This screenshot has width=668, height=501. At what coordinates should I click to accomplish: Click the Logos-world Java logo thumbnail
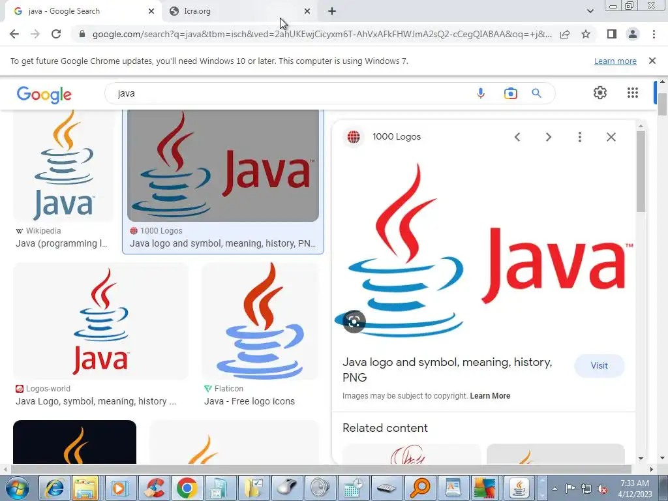tap(100, 321)
